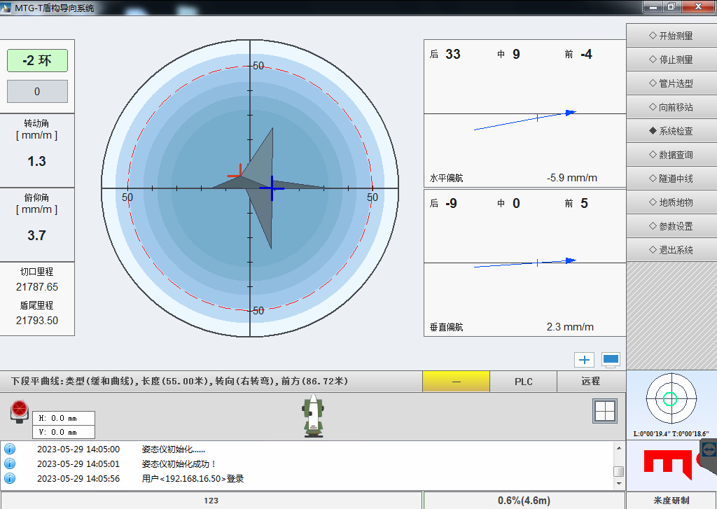
Task: Click the total station instrument icon
Action: point(313,416)
